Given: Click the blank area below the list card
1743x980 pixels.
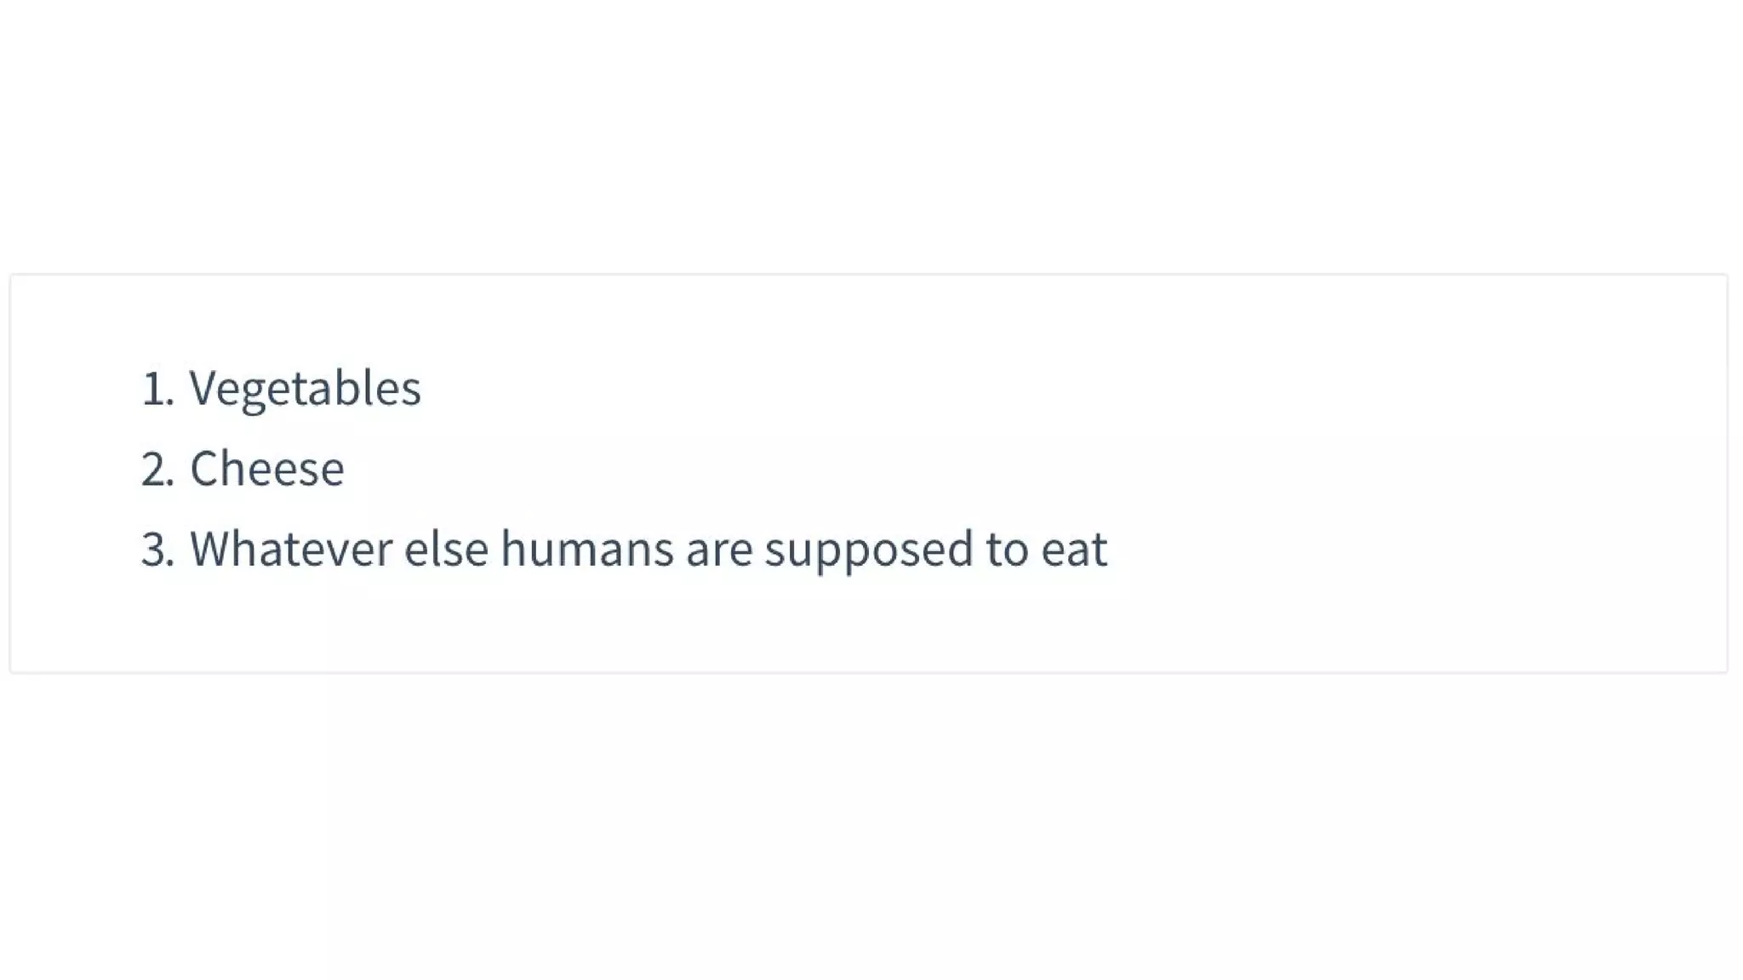Looking at the screenshot, I should [871, 825].
